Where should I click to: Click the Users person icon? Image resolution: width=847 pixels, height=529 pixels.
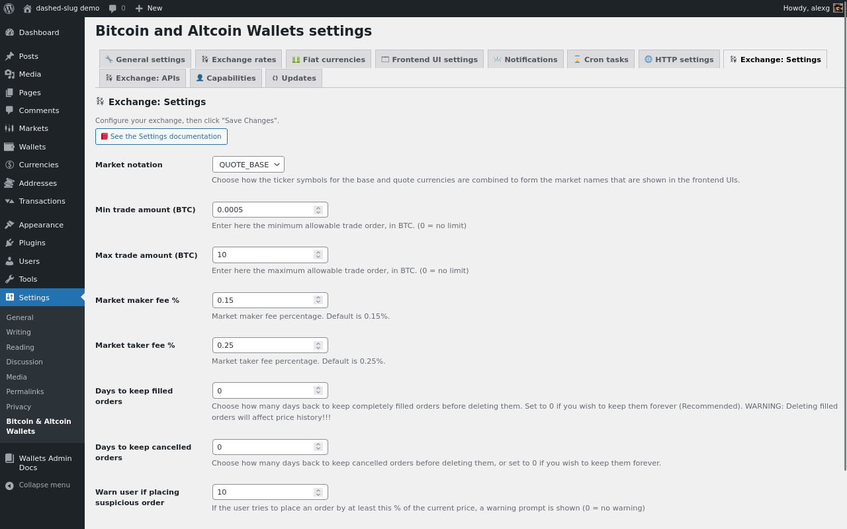pyautogui.click(x=9, y=261)
